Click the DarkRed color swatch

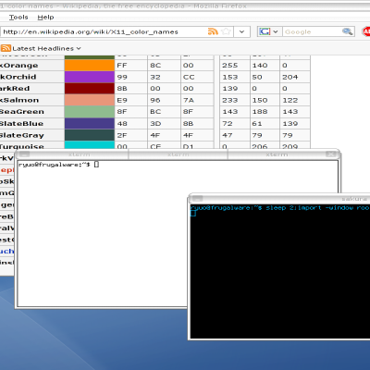pyautogui.click(x=90, y=89)
